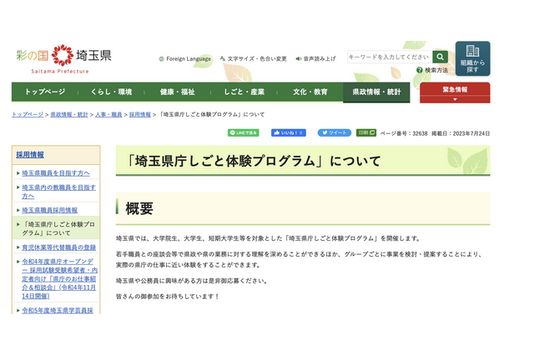Click 人事・職員 breadcrumb link

click(x=108, y=115)
